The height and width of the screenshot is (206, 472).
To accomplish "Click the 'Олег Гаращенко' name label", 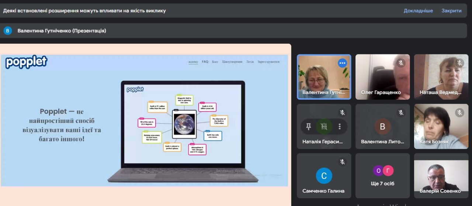I will 381,92.
